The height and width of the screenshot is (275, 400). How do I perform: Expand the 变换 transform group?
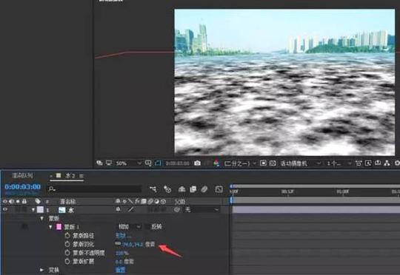coord(41,270)
